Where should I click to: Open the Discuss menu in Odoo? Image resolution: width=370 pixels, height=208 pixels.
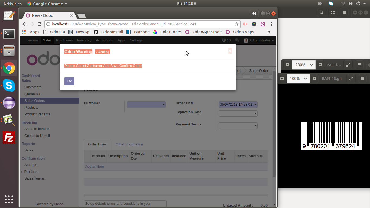[33, 40]
